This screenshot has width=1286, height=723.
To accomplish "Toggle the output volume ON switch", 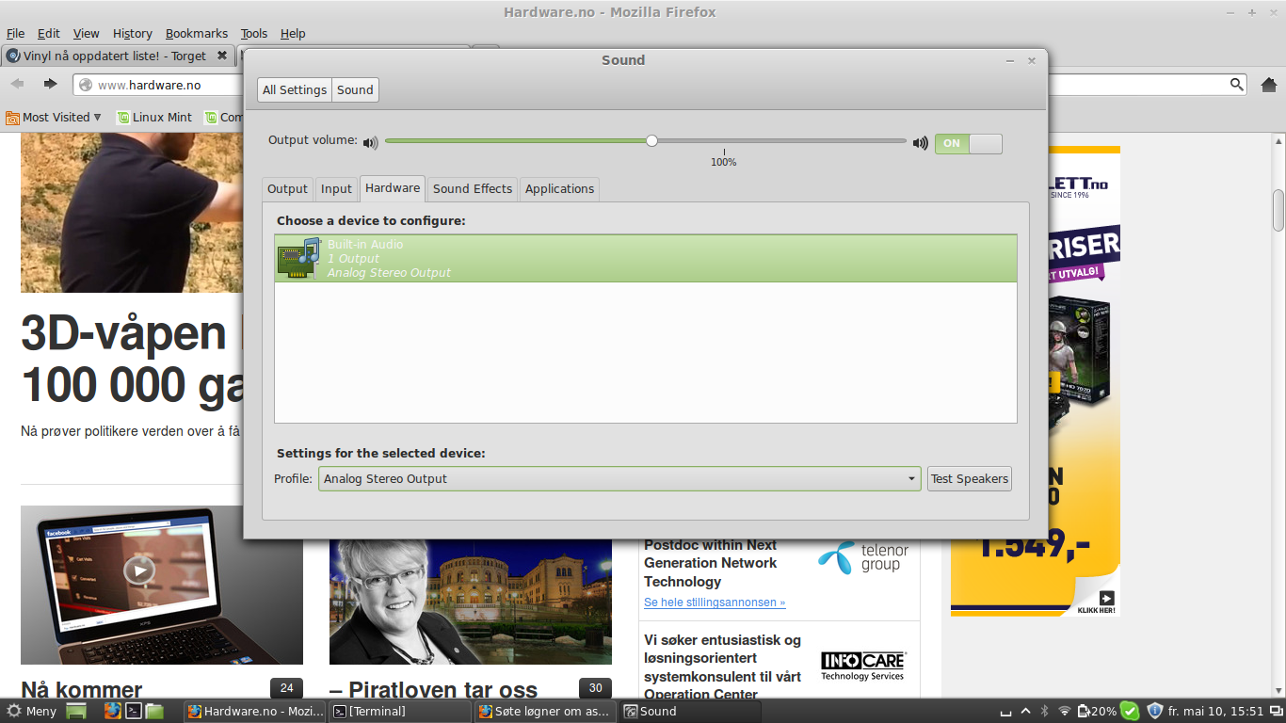I will 968,143.
